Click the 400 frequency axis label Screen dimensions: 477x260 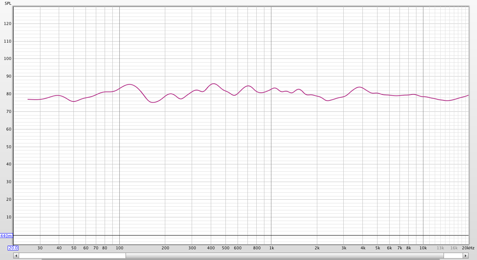pyautogui.click(x=211, y=248)
